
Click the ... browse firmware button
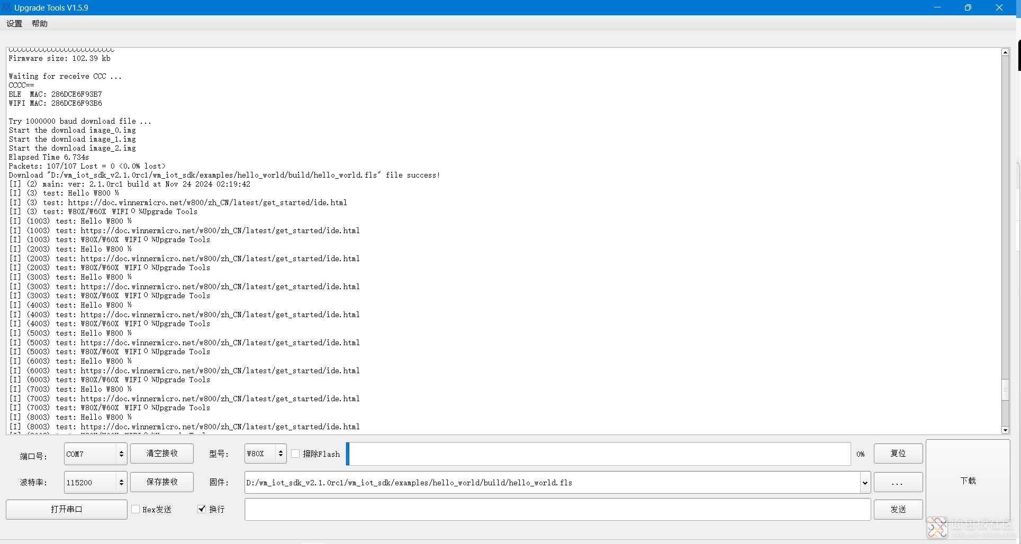[898, 483]
